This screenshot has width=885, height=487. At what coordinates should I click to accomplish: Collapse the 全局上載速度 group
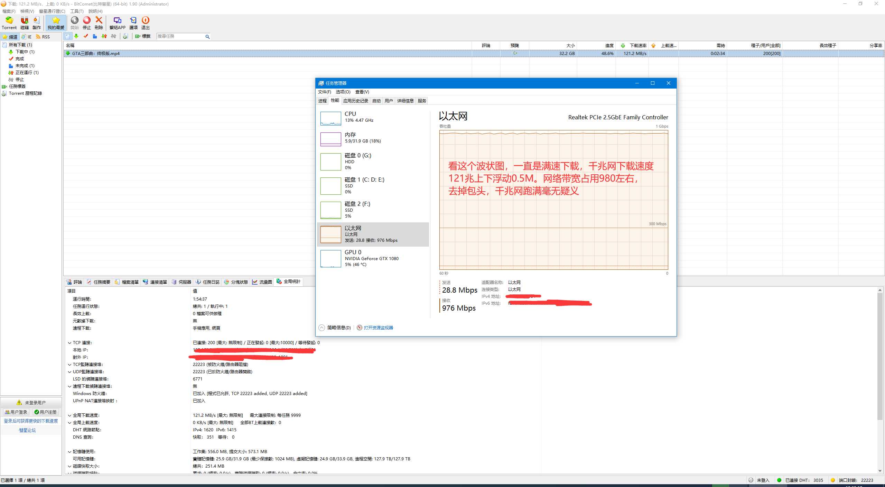[x=69, y=423]
